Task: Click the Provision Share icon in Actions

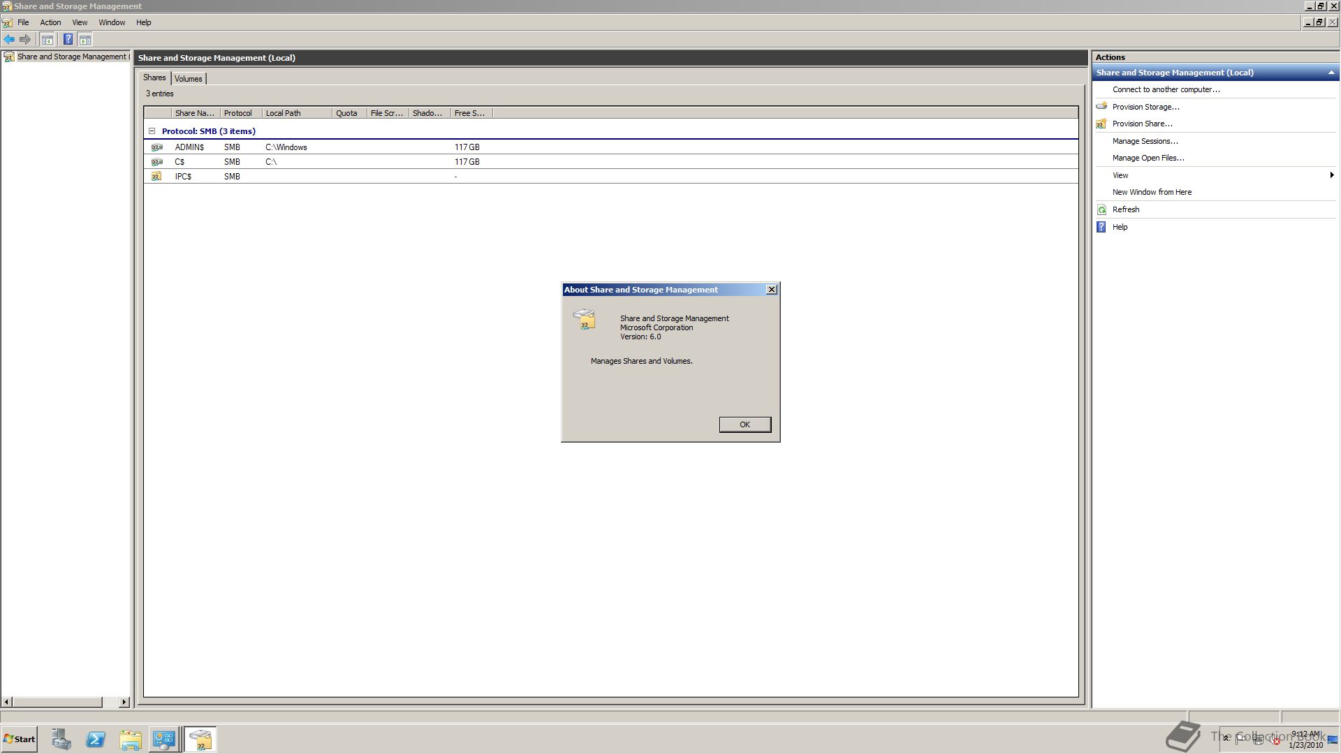Action: (x=1101, y=124)
